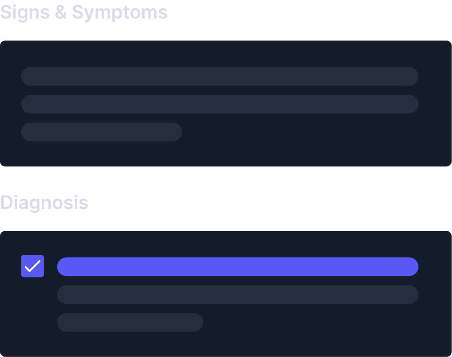Focus the Signs & Symptoms card's empty bottom area

[225, 154]
